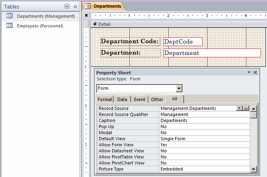
Task: Switch to the Format tab
Action: (x=105, y=99)
